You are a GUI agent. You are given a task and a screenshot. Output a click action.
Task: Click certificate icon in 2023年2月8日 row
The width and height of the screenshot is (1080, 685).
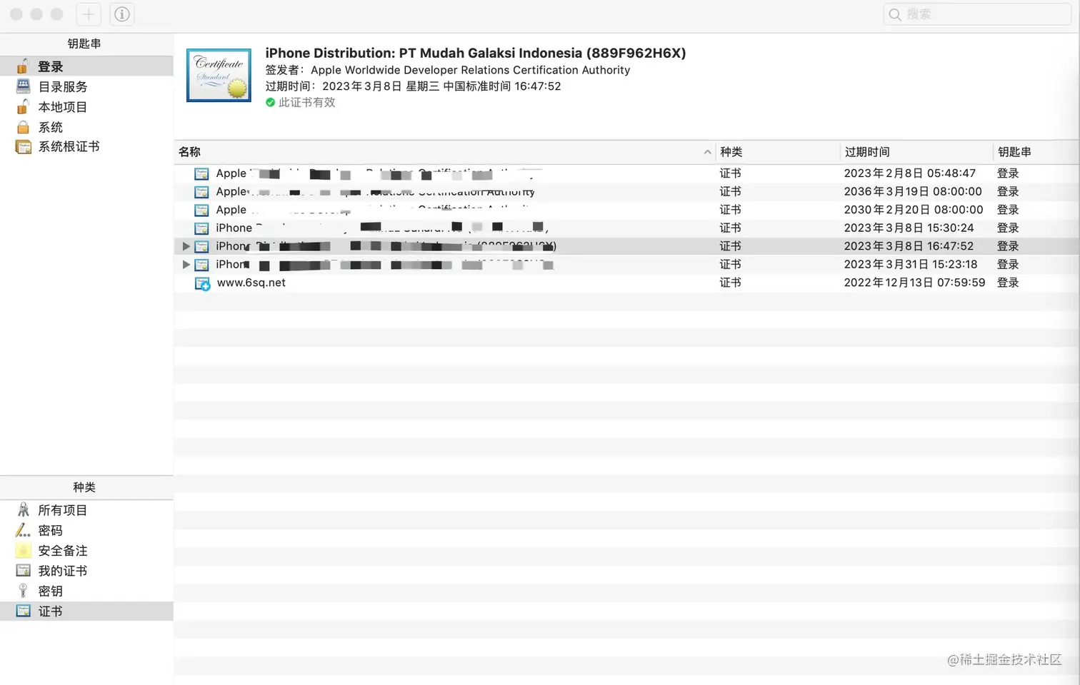tap(201, 173)
